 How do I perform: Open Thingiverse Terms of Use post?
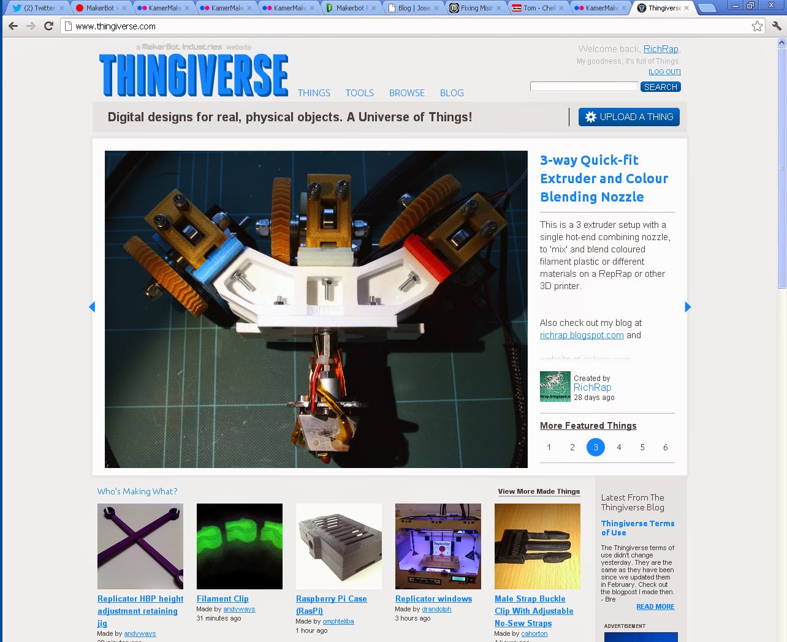pyautogui.click(x=637, y=528)
